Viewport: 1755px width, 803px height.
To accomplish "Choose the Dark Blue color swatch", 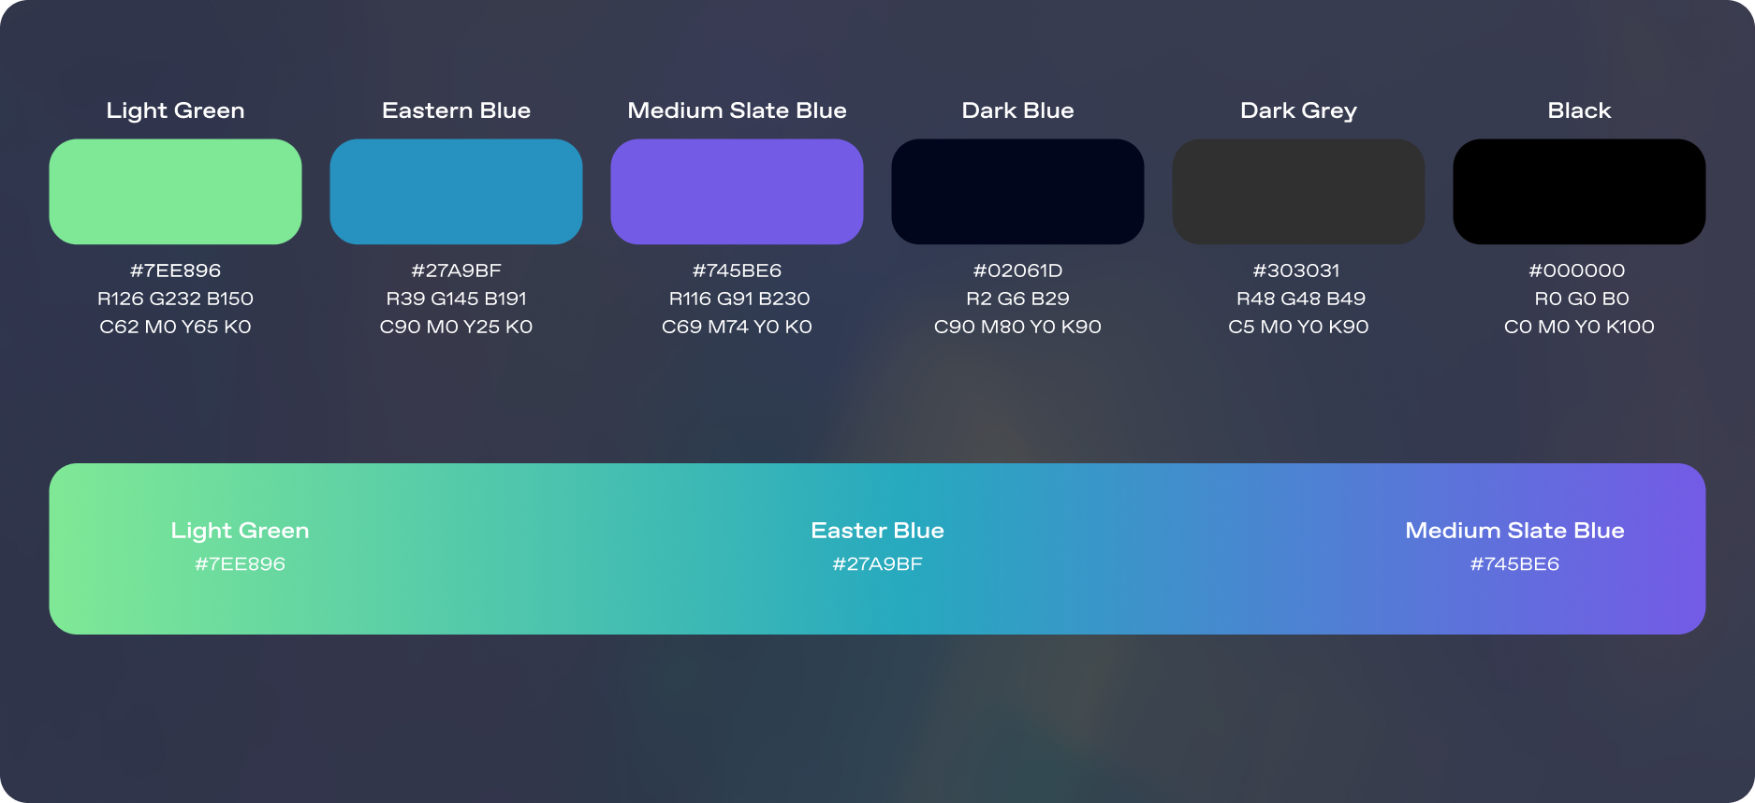I will [x=1017, y=192].
